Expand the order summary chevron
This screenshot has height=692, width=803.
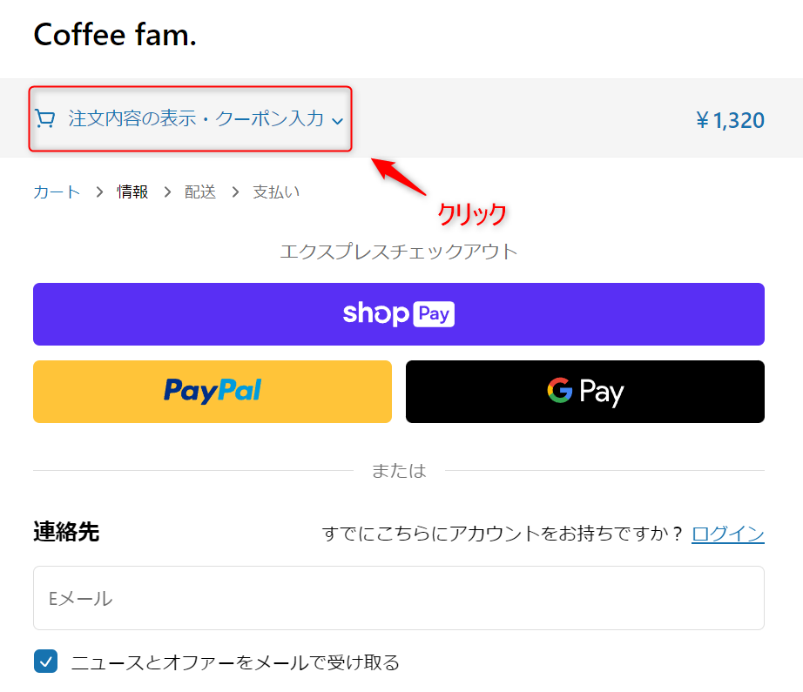point(337,121)
